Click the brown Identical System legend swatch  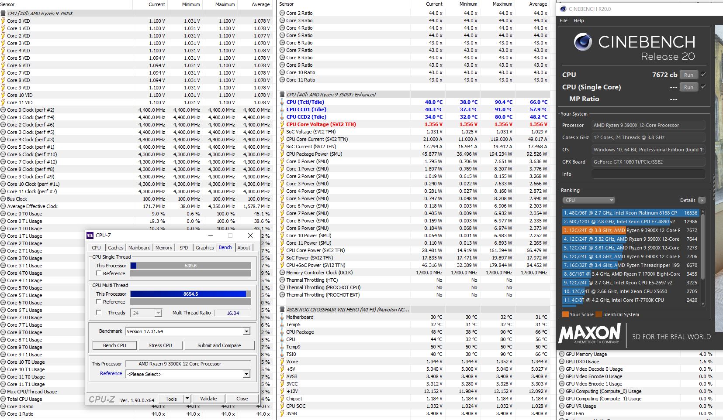pos(599,314)
